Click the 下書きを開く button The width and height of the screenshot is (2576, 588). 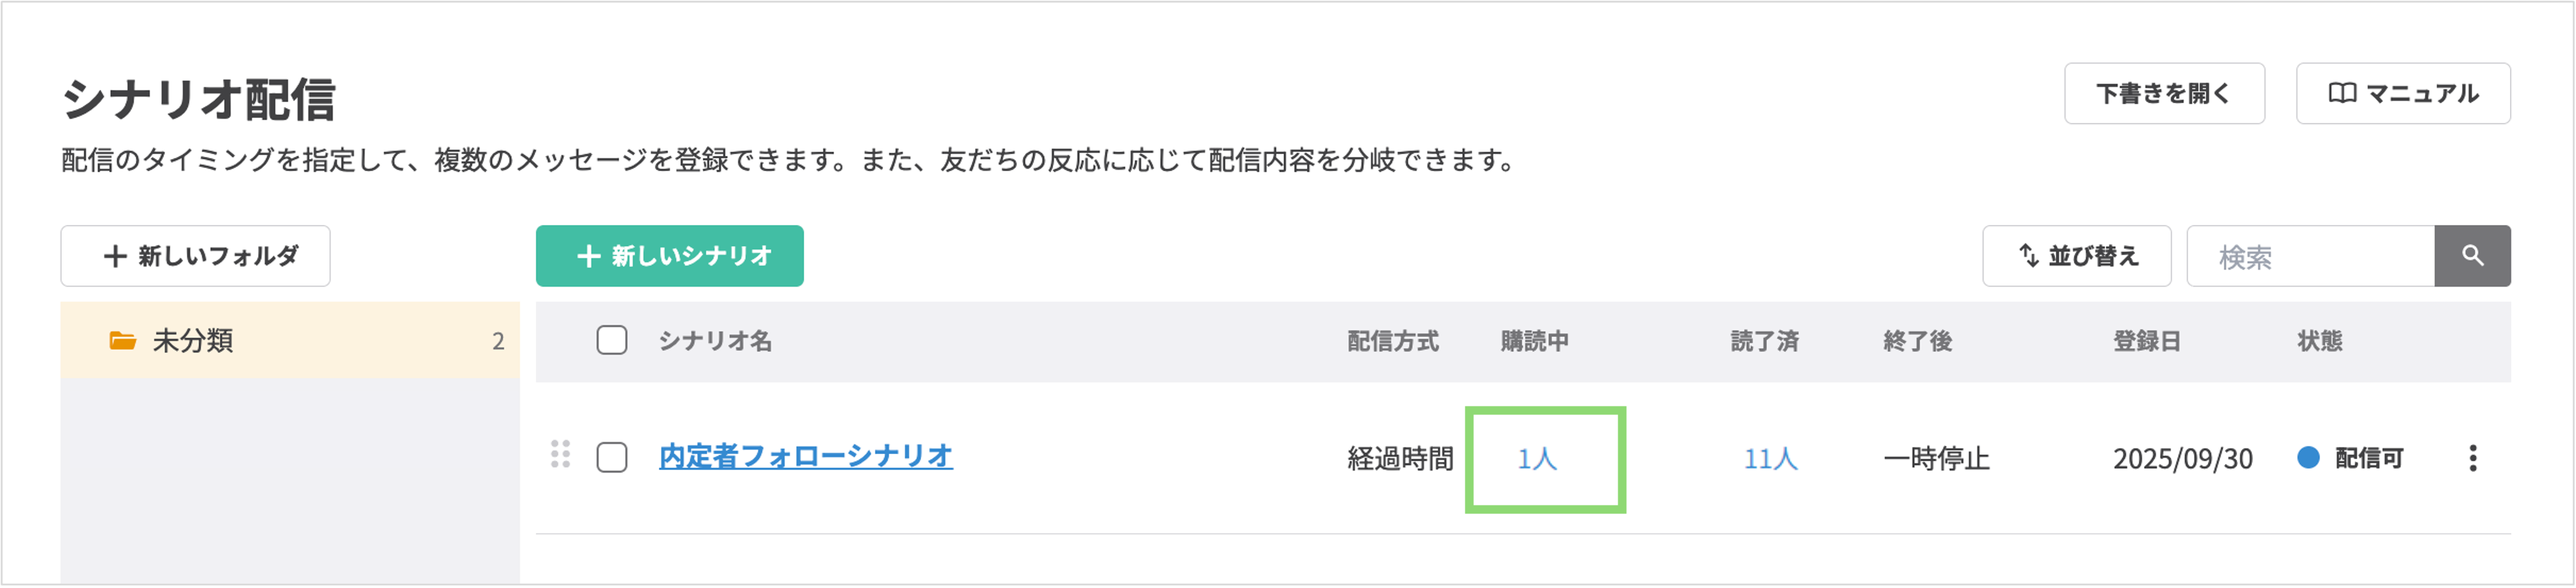(x=2163, y=94)
